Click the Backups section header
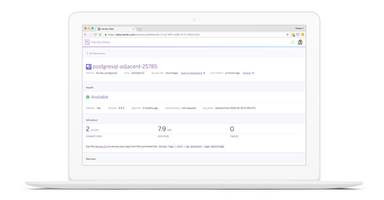Screen dimensions: 384x200 [x=91, y=159]
